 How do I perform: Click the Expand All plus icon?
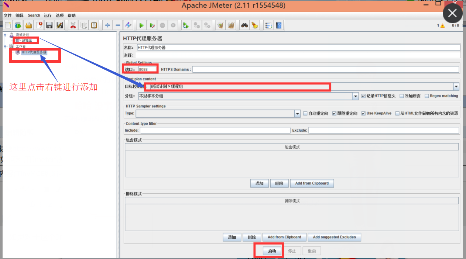(107, 25)
